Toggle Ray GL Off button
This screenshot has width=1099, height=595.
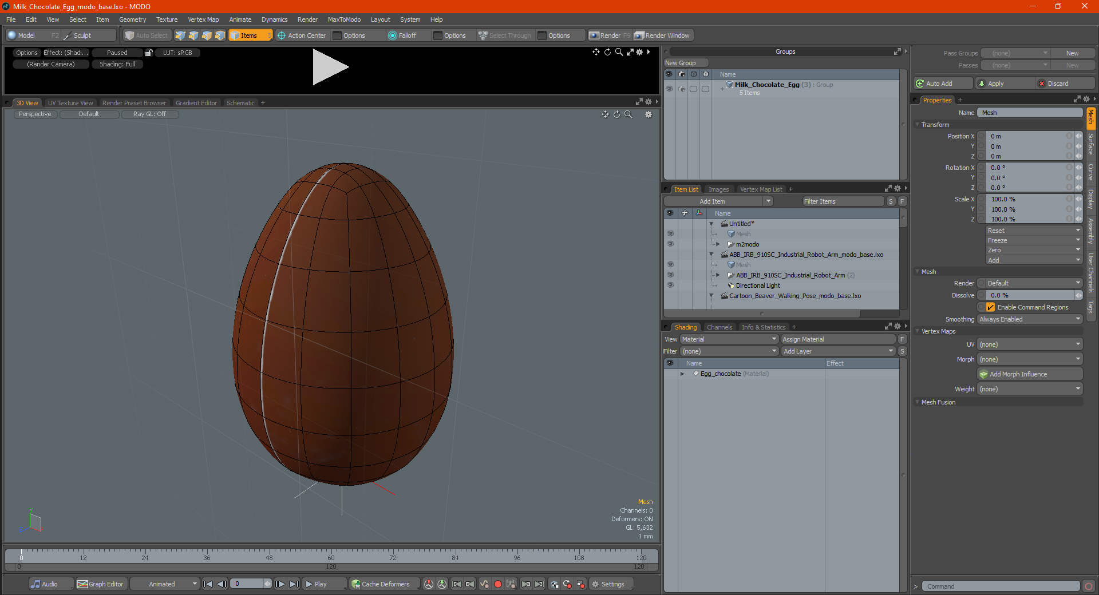149,114
